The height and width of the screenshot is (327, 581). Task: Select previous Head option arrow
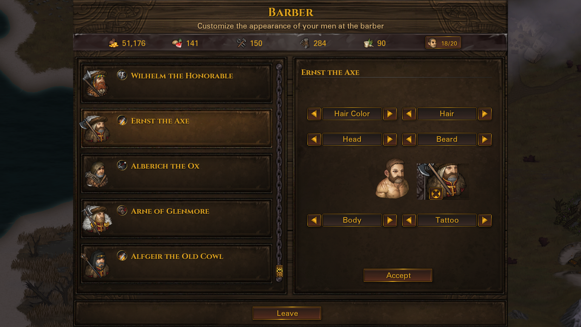tap(314, 139)
